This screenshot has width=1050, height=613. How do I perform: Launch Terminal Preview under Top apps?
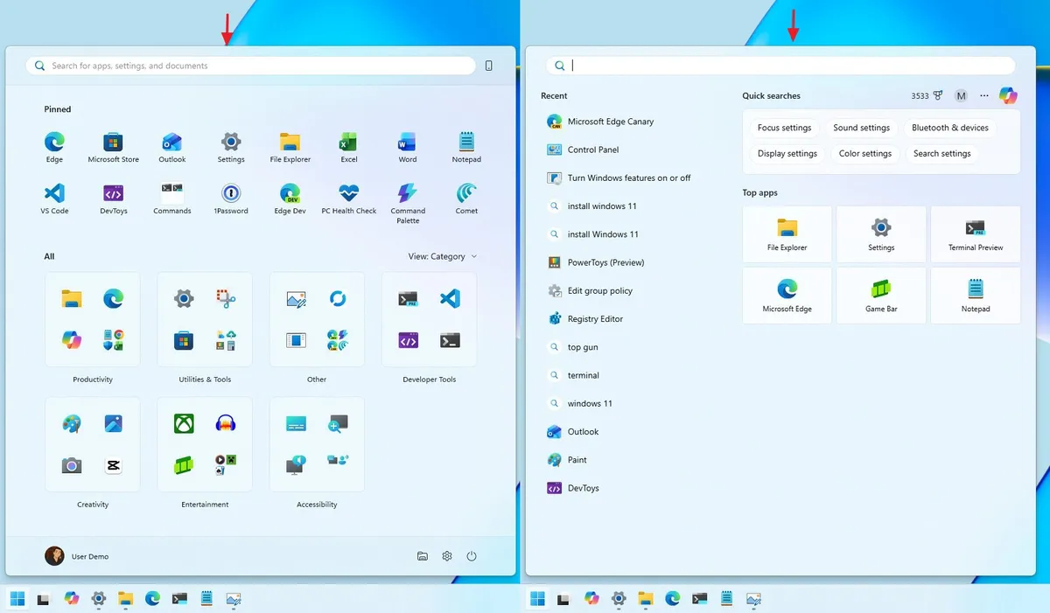coord(975,233)
